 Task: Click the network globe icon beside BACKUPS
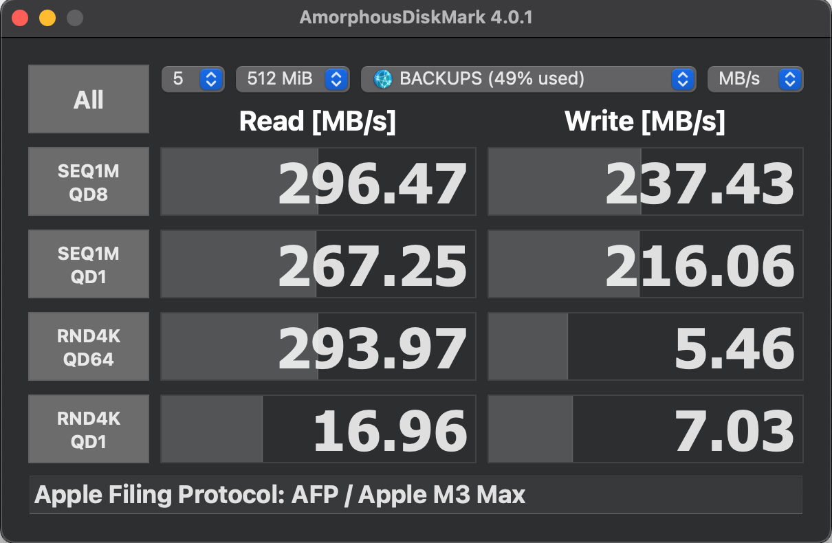click(x=383, y=79)
